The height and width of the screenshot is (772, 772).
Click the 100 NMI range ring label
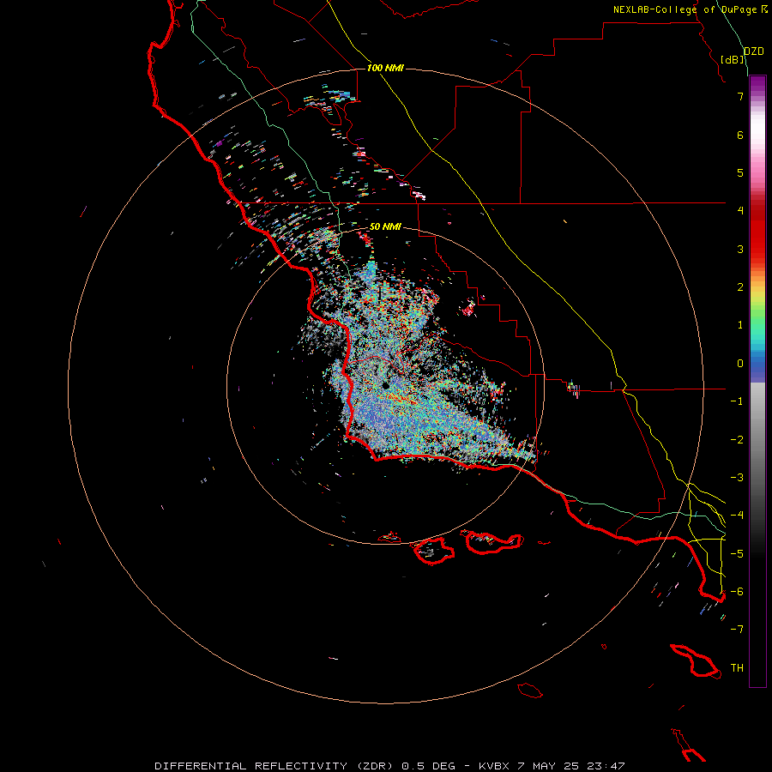click(385, 68)
